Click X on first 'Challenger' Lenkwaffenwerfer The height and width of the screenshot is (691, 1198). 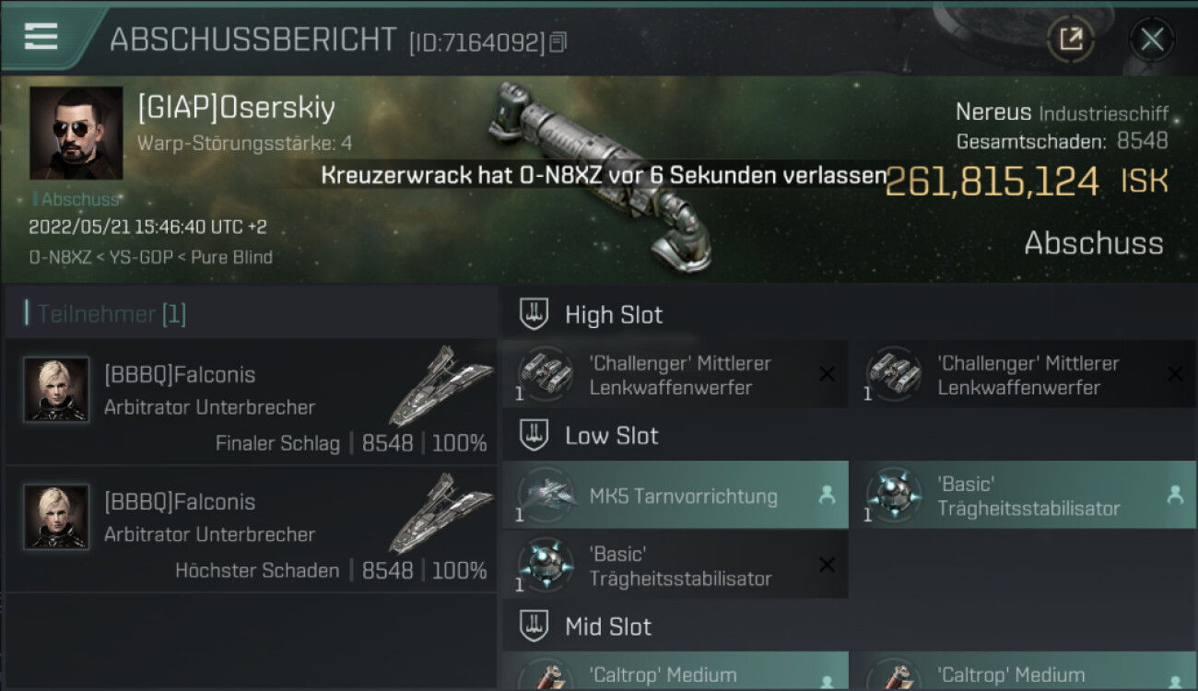[x=828, y=374]
